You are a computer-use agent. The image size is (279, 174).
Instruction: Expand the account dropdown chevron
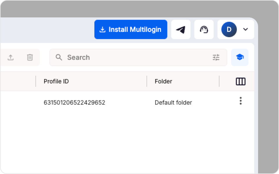[246, 29]
